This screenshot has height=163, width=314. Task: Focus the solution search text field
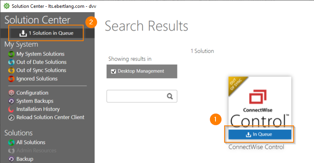(x=135, y=96)
